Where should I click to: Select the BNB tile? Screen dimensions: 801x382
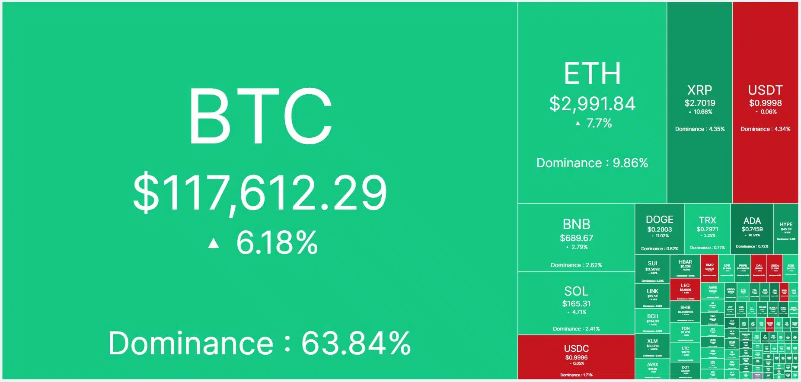(576, 238)
